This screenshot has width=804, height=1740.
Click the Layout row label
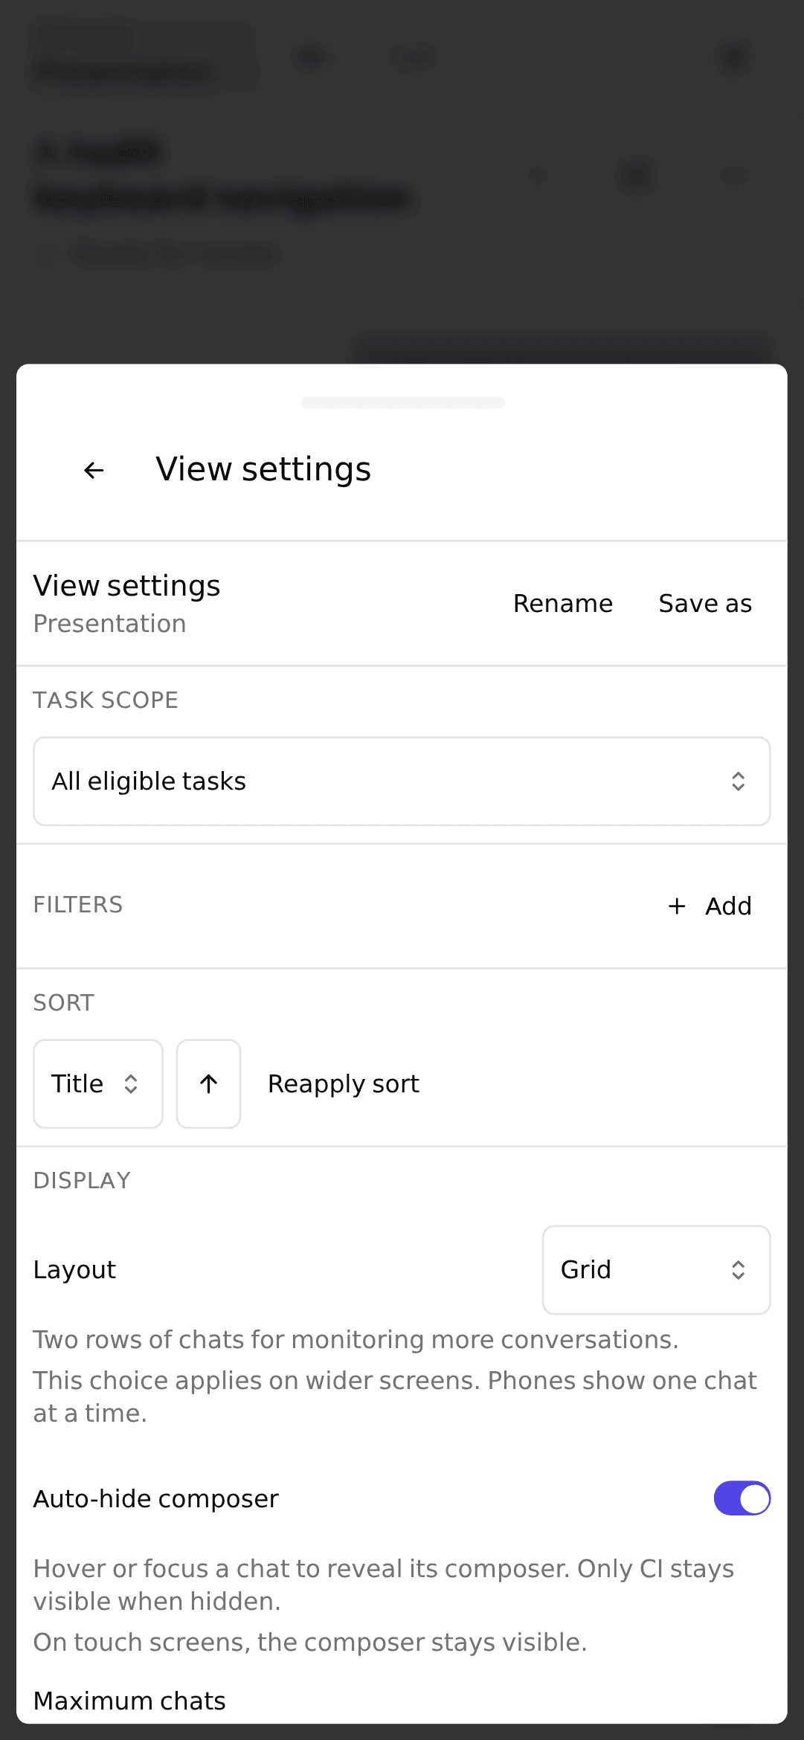tap(74, 1270)
